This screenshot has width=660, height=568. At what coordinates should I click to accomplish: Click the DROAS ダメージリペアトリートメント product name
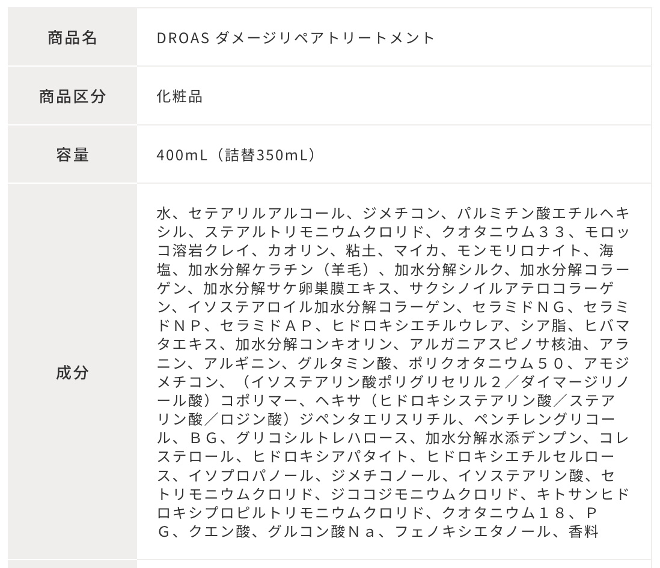[295, 38]
